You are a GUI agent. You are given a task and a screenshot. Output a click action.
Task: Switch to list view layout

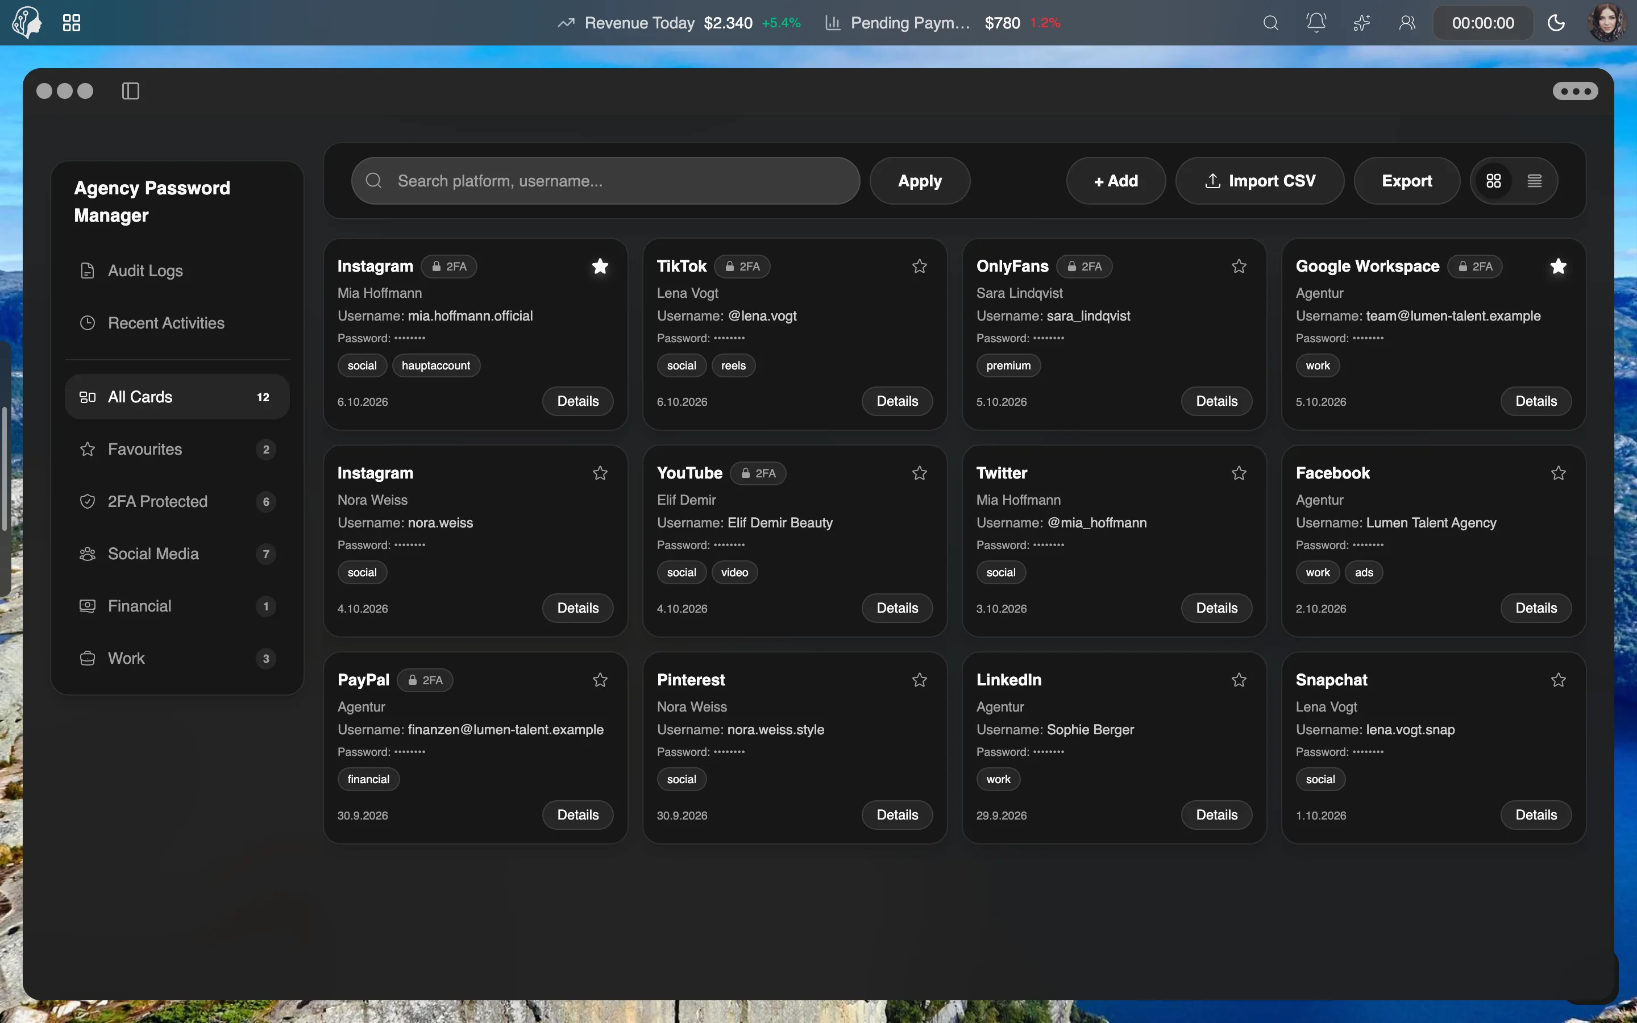(x=1534, y=181)
